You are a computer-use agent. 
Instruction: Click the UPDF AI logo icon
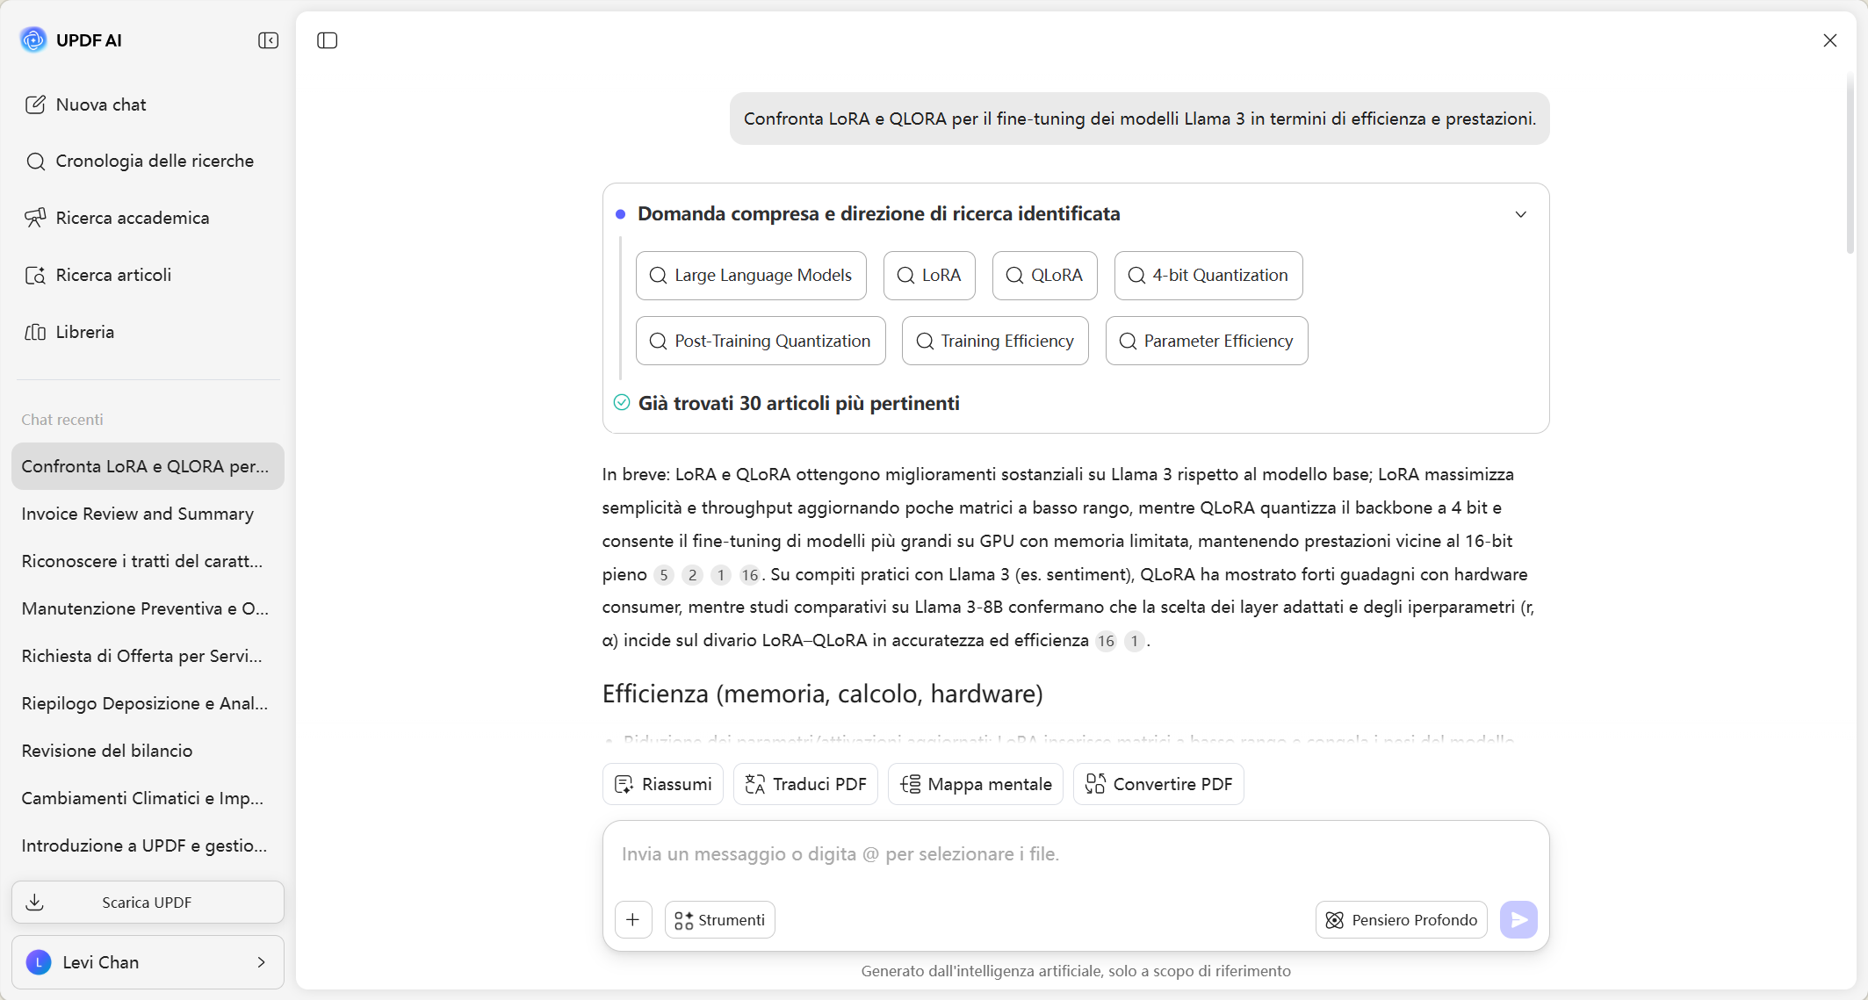pos(33,40)
